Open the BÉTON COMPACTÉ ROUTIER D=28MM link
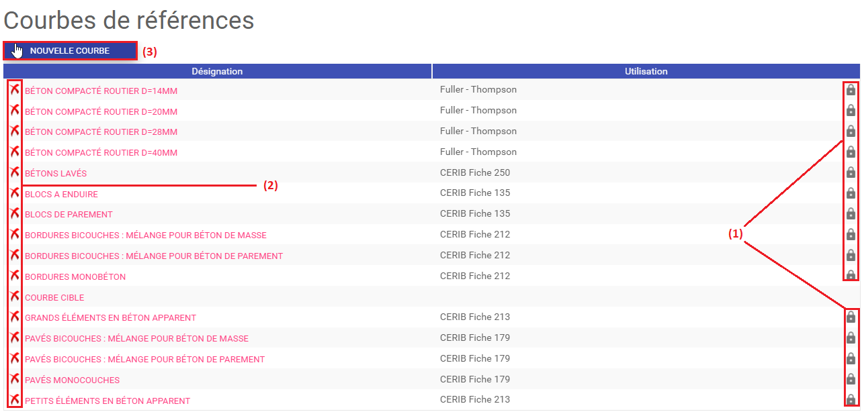 [101, 132]
